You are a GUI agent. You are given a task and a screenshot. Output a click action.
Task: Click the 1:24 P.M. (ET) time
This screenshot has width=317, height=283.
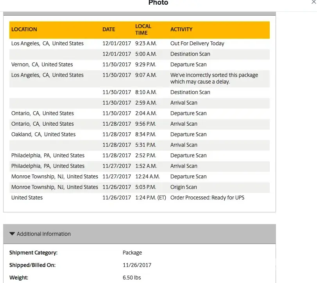coord(150,198)
